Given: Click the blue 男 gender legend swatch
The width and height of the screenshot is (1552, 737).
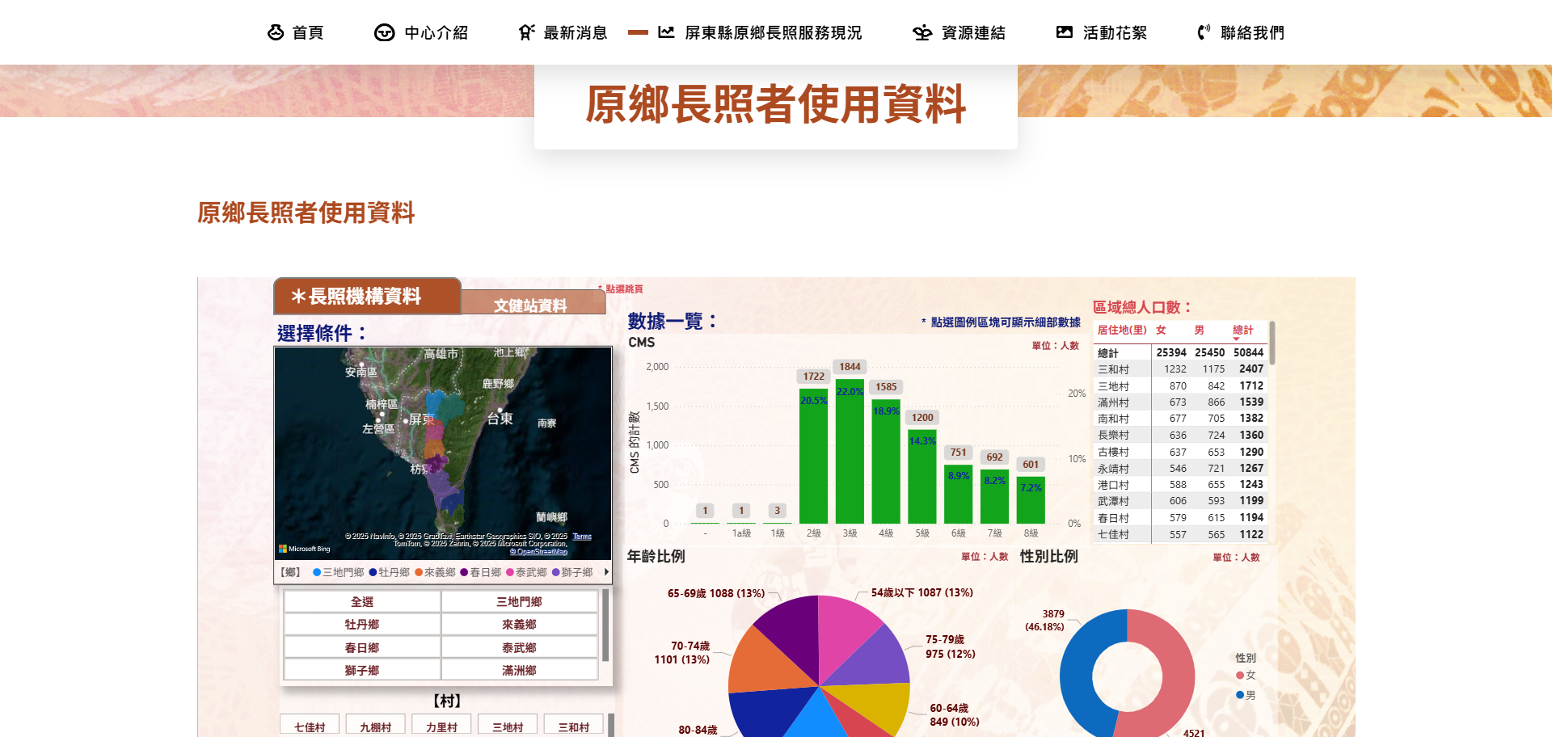Looking at the screenshot, I should click(x=1239, y=695).
